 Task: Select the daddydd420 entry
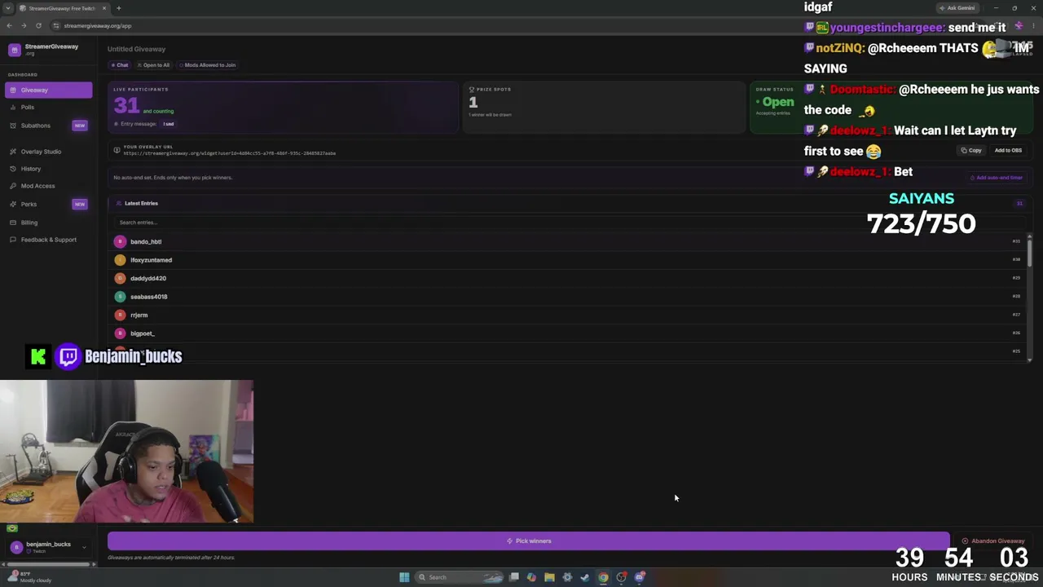coord(568,278)
